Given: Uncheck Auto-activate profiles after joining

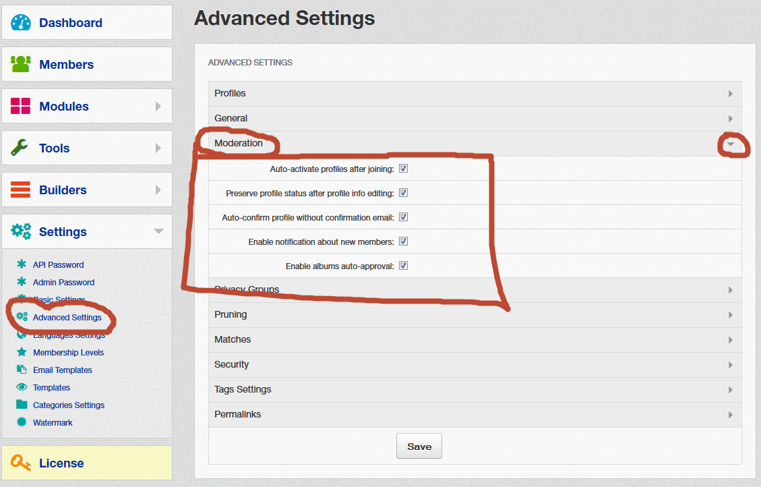Looking at the screenshot, I should [403, 169].
